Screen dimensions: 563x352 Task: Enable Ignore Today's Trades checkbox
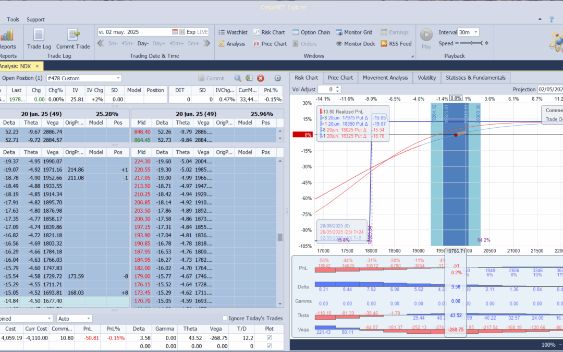225,319
